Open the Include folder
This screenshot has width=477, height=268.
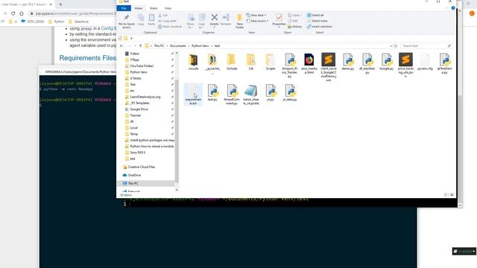click(232, 62)
